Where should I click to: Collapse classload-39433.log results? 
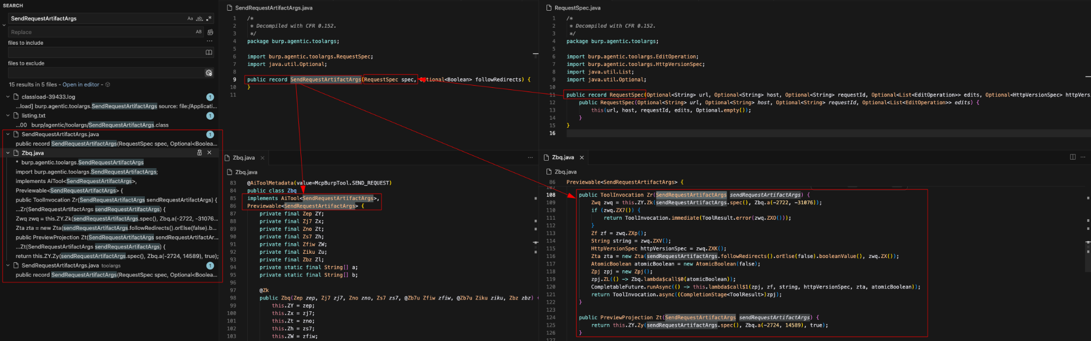pos(8,97)
